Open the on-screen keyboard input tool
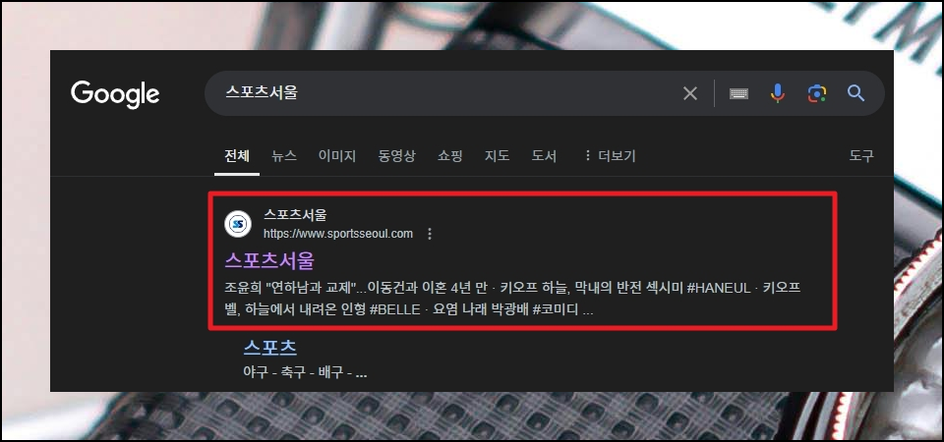 click(738, 94)
